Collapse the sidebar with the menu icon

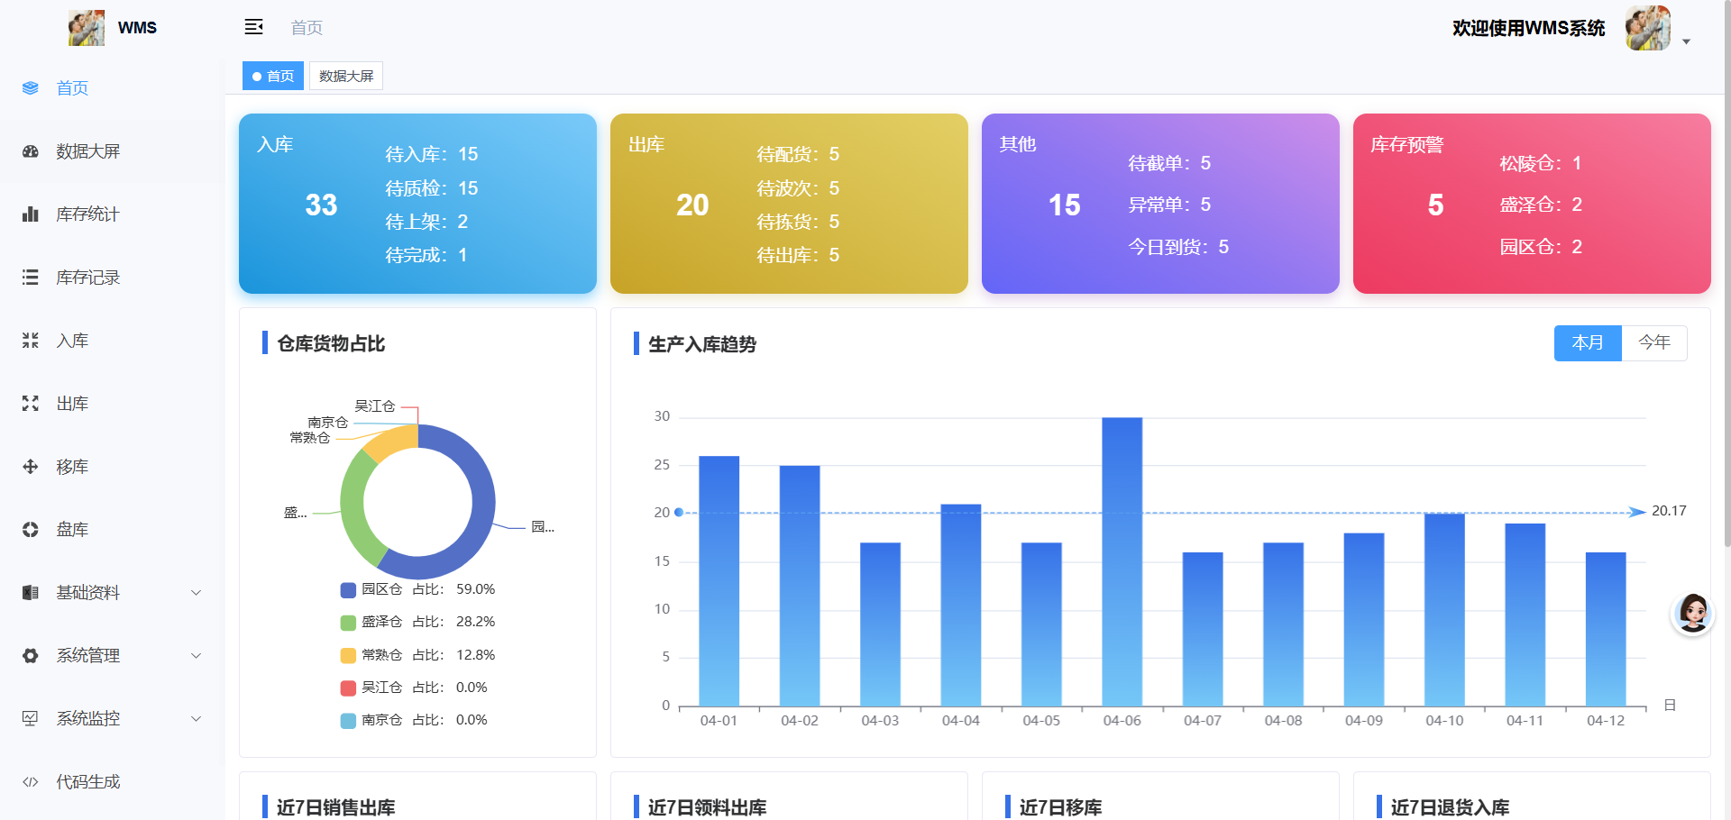(253, 27)
